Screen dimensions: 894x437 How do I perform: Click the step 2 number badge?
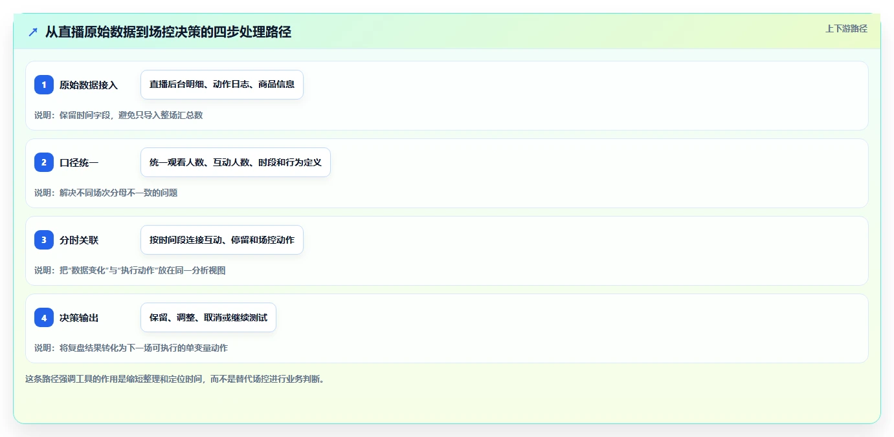point(44,162)
